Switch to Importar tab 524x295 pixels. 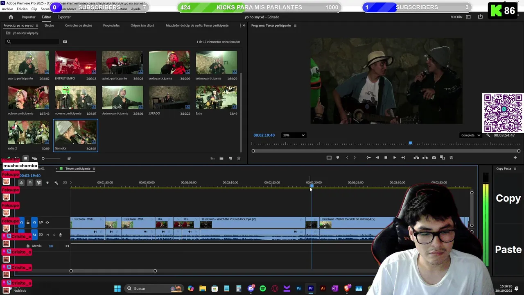(x=29, y=17)
